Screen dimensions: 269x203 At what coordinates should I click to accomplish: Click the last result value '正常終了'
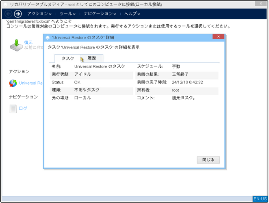[x=180, y=75]
